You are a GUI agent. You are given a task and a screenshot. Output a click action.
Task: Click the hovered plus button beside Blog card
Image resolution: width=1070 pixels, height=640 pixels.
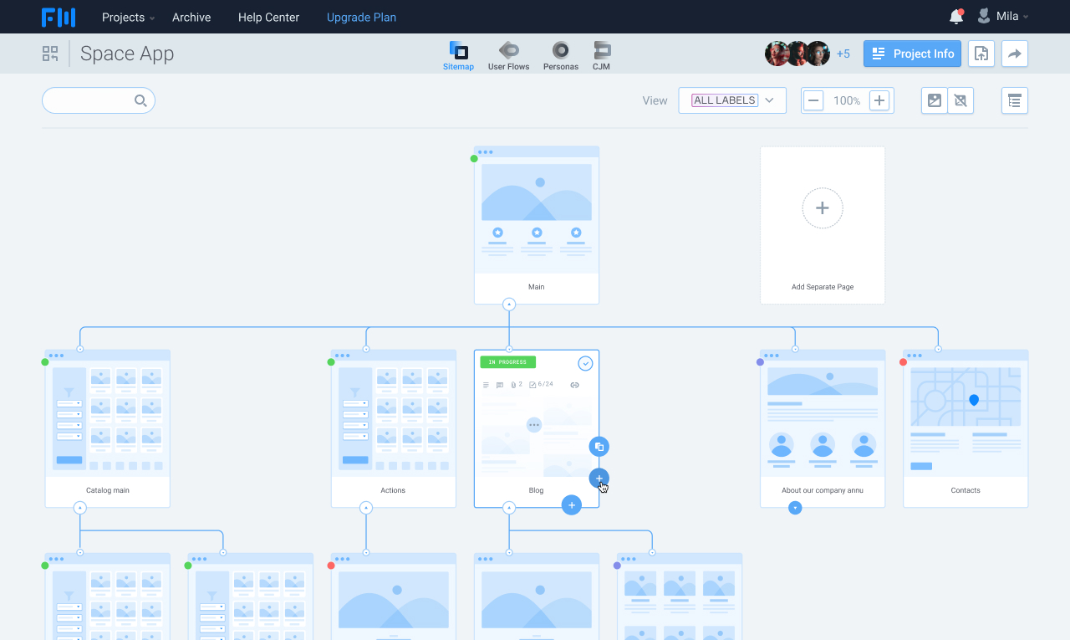tap(599, 478)
